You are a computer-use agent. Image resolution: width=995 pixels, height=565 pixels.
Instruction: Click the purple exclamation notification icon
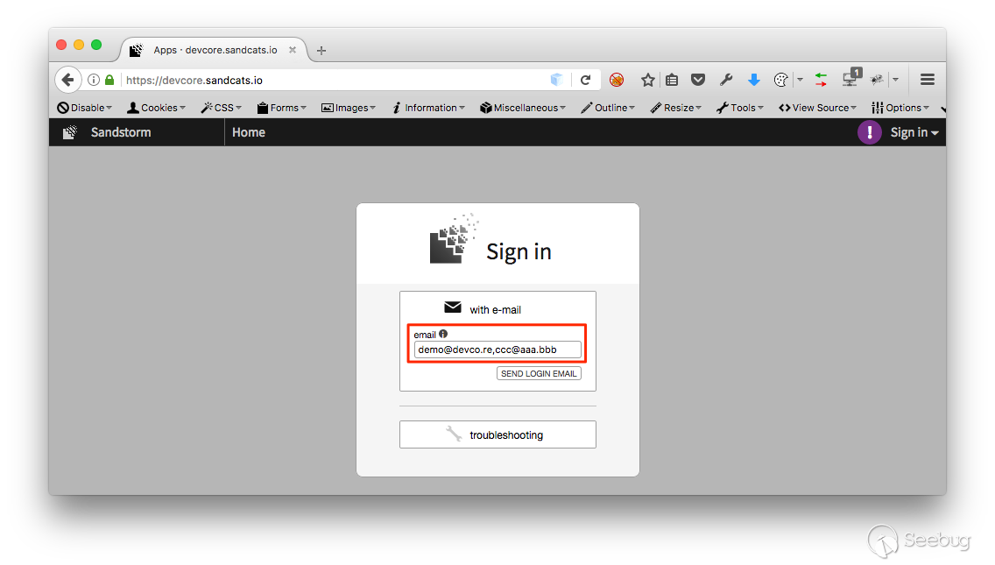870,132
